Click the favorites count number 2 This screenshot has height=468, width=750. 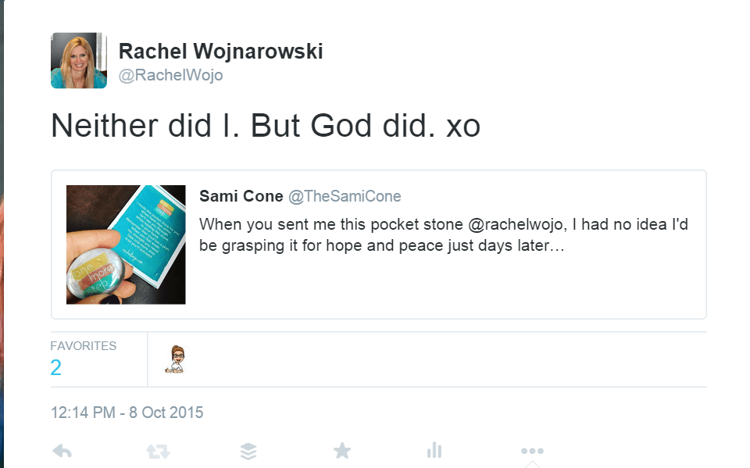point(56,368)
